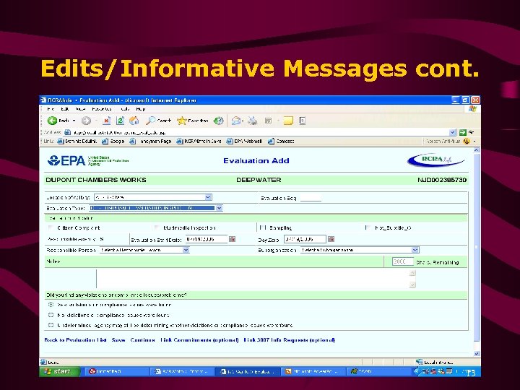
Task: Click the Save link
Action: [118, 340]
